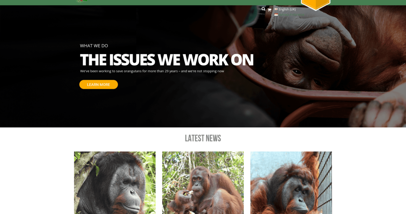Click the site logo in header

pos(82,1)
